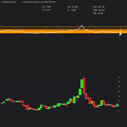
Task: Click the 28 price axis label on candlestick chart
Action: click(x=119, y=86)
